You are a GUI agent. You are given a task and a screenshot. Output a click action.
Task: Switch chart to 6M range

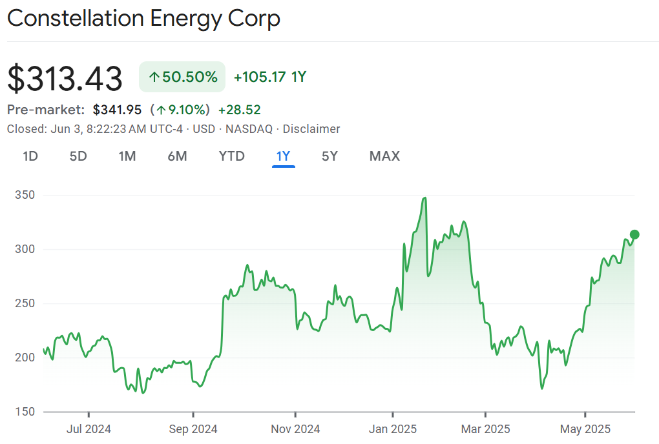pyautogui.click(x=177, y=156)
